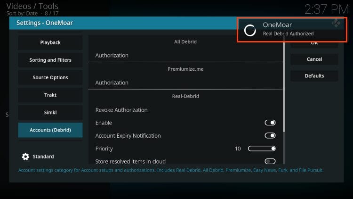Image resolution: width=353 pixels, height=199 pixels.
Task: Open Premiumize.me Authorization
Action: pos(185,83)
